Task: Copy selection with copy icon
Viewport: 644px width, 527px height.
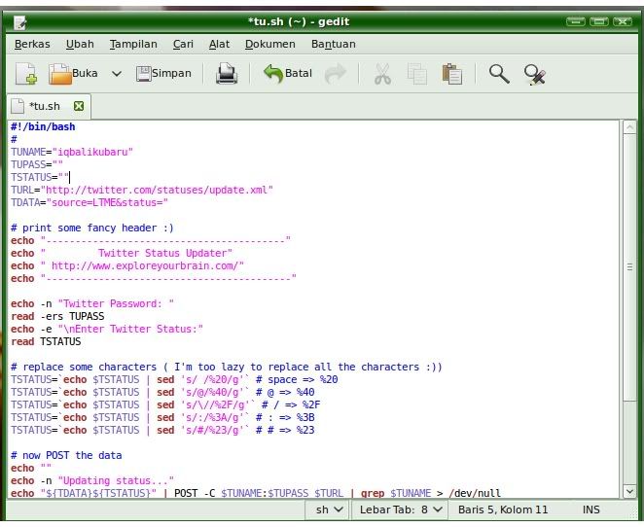Action: 417,74
